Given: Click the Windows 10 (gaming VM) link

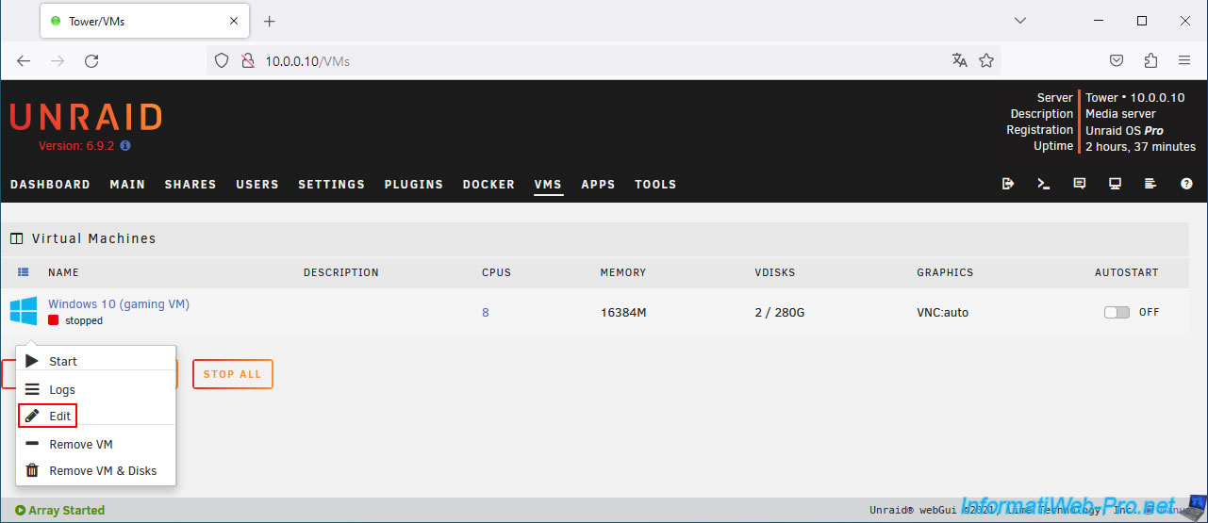Looking at the screenshot, I should [x=119, y=303].
